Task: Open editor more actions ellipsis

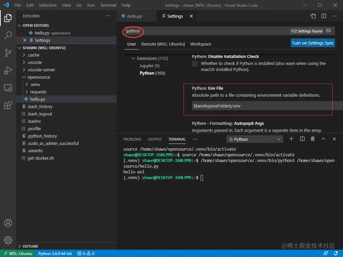Action: pyautogui.click(x=334, y=16)
